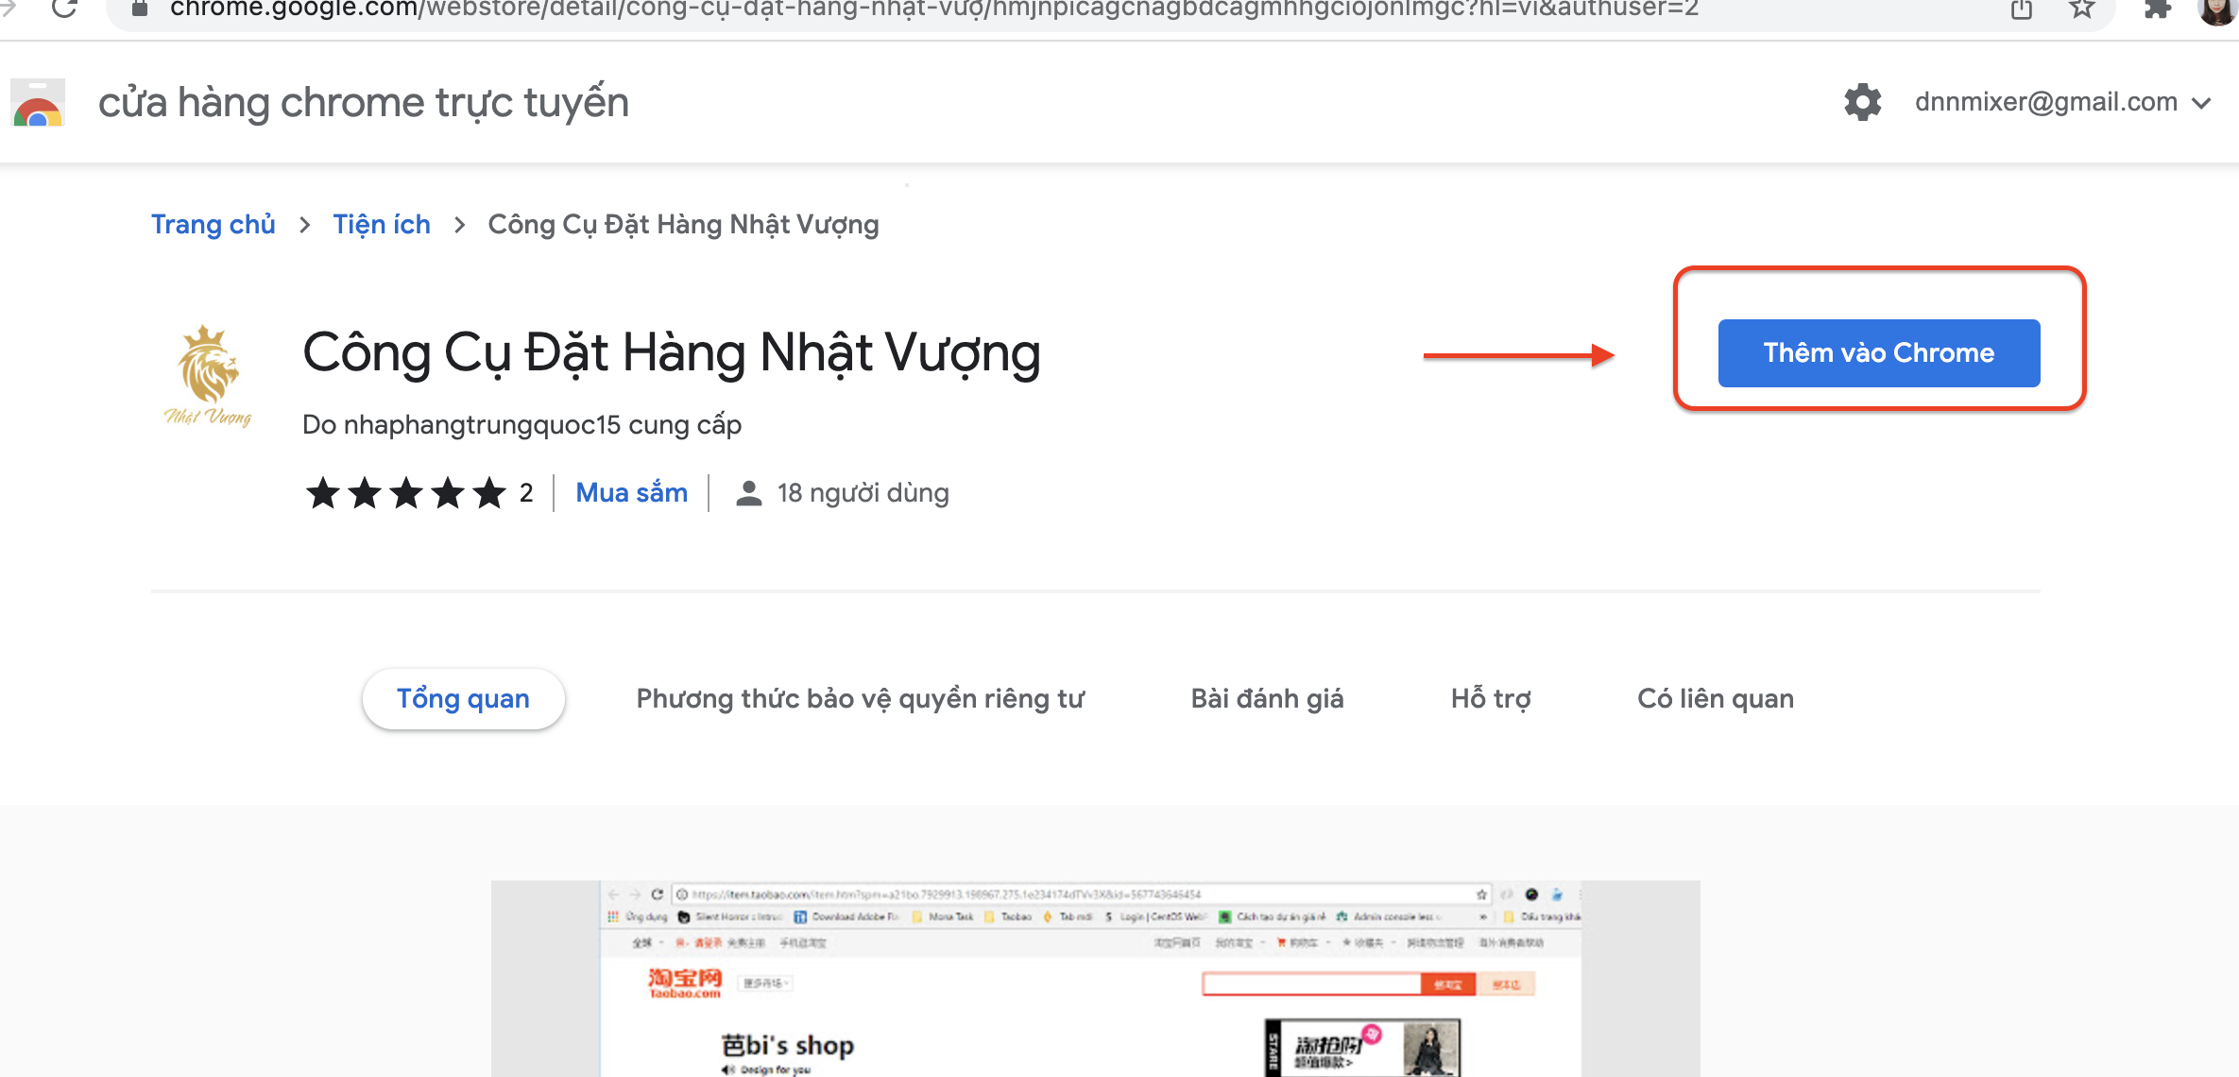Screen dimensions: 2239x1077
Task: Click Thêm vào Chrome button
Action: click(x=1878, y=353)
